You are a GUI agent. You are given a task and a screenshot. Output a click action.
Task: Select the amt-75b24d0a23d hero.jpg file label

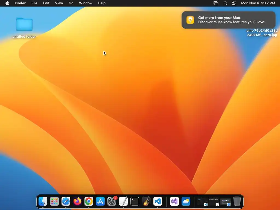(262, 33)
